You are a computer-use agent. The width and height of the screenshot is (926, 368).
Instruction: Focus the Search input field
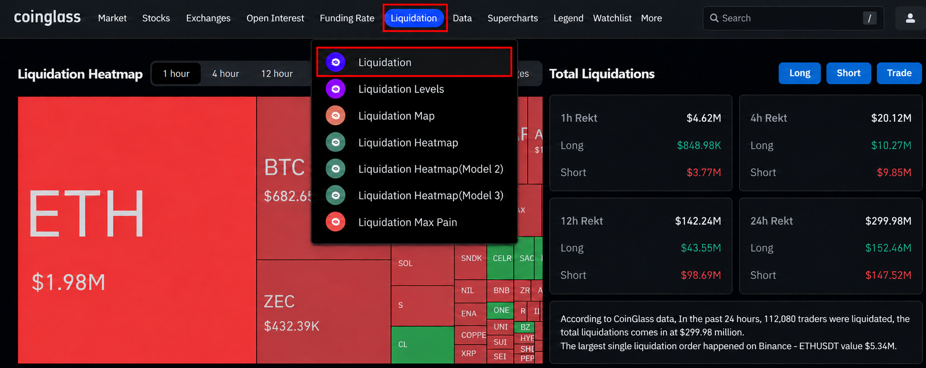tap(793, 18)
